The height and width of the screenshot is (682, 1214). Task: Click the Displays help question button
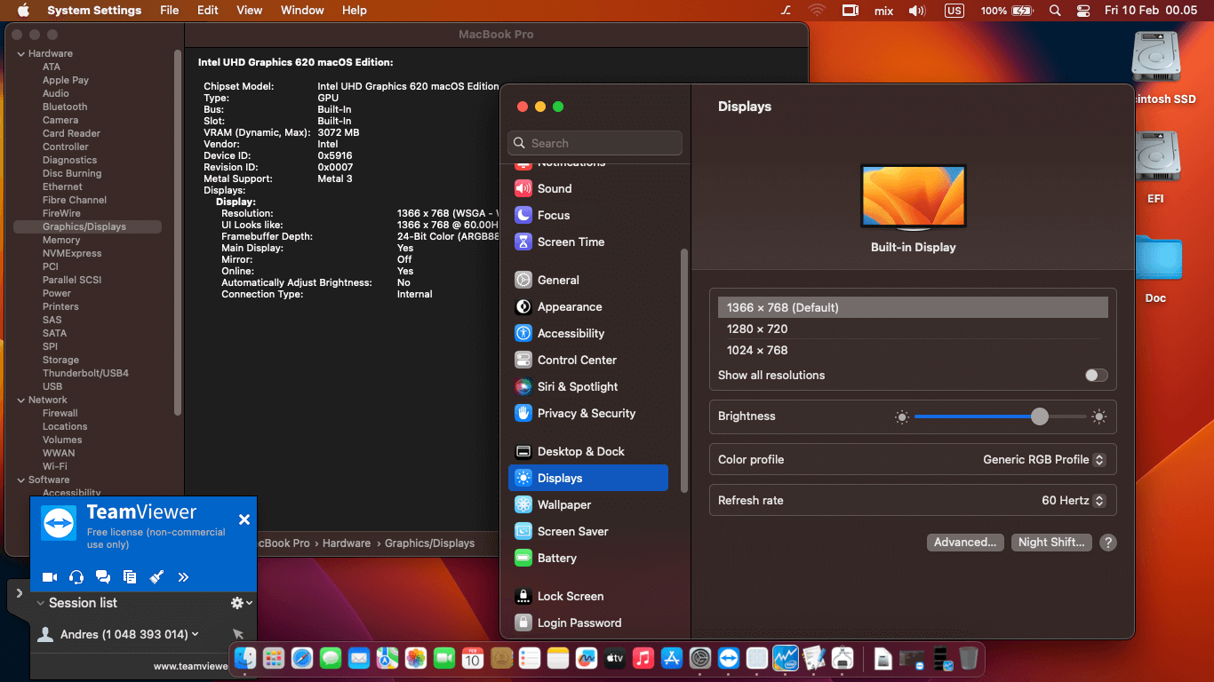click(x=1108, y=543)
